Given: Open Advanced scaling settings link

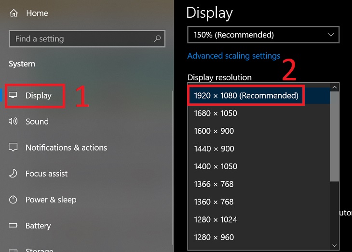Looking at the screenshot, I should [x=233, y=56].
